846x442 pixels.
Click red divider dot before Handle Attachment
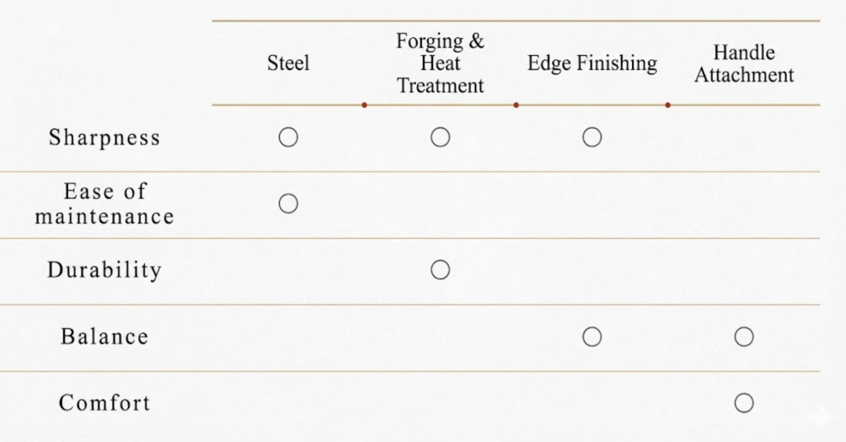[668, 105]
